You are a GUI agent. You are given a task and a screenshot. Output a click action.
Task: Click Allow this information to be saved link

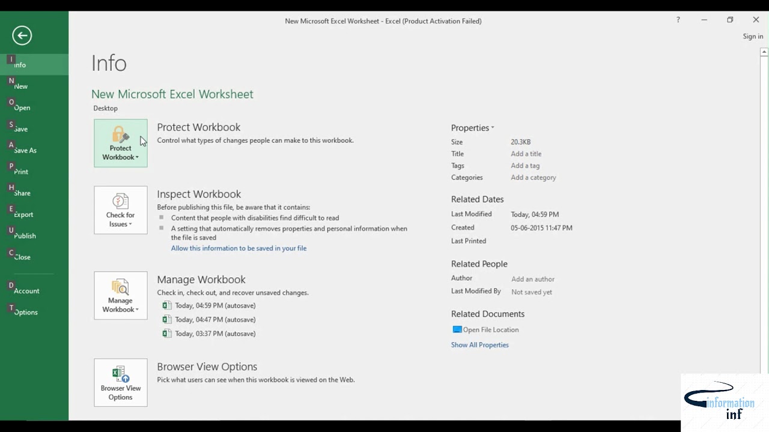pyautogui.click(x=239, y=248)
